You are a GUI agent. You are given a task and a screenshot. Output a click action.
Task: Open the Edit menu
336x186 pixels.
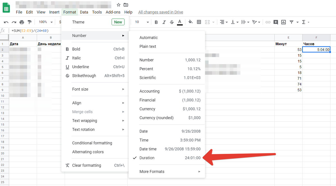[x=29, y=12]
